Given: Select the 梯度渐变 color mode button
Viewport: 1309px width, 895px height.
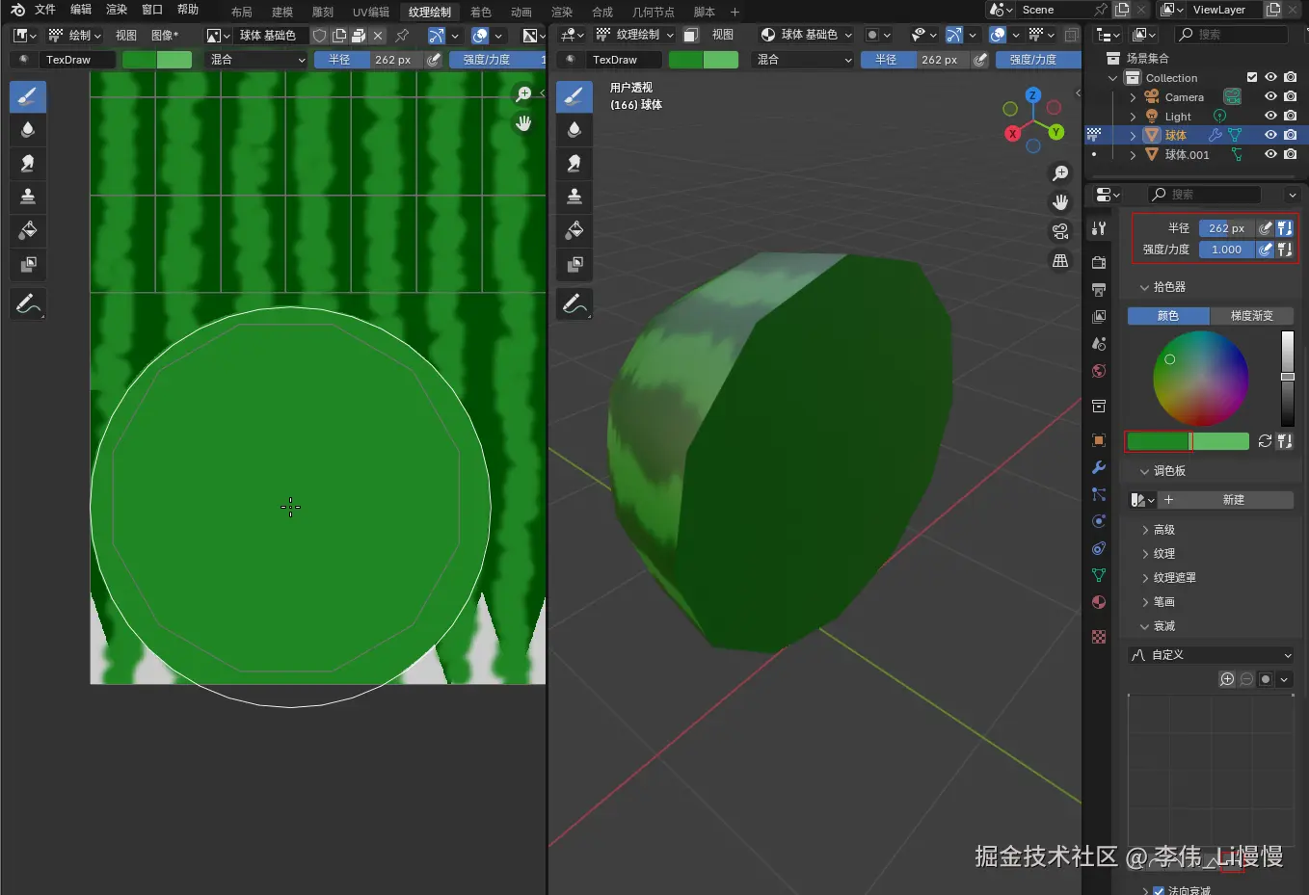Looking at the screenshot, I should (x=1251, y=316).
